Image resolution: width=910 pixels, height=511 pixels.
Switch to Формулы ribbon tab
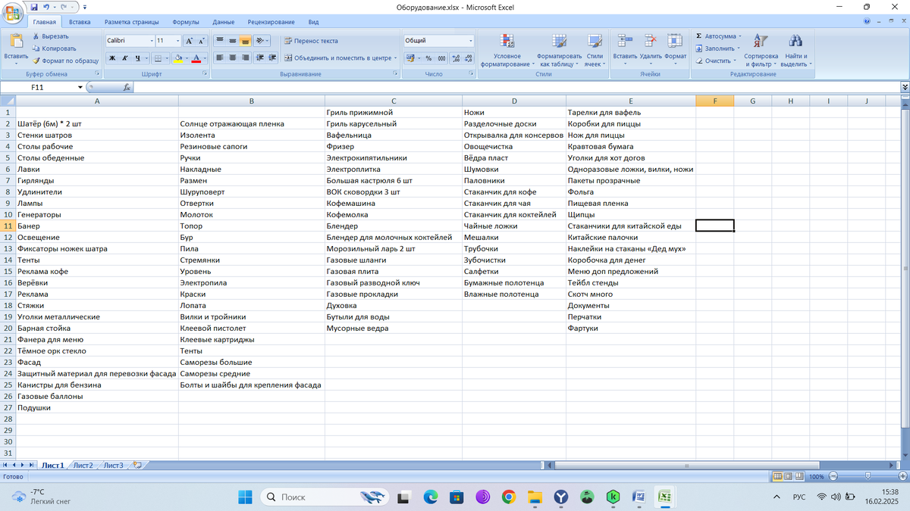point(186,23)
